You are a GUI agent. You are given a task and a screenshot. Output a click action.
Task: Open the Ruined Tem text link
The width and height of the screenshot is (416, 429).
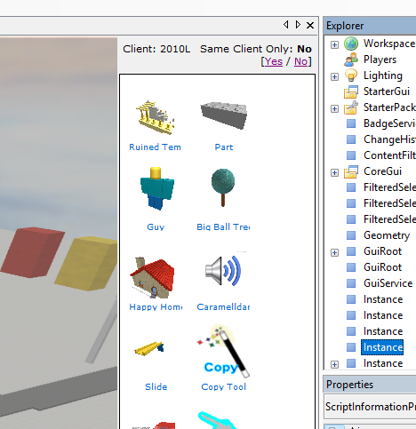tap(155, 147)
